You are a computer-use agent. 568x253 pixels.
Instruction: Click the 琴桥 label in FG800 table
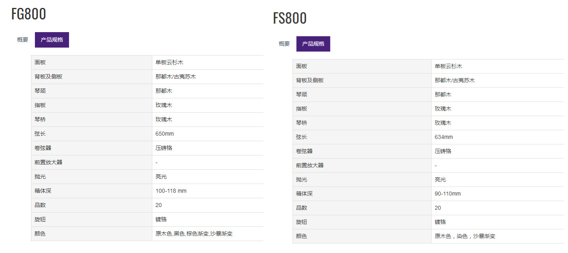point(40,119)
